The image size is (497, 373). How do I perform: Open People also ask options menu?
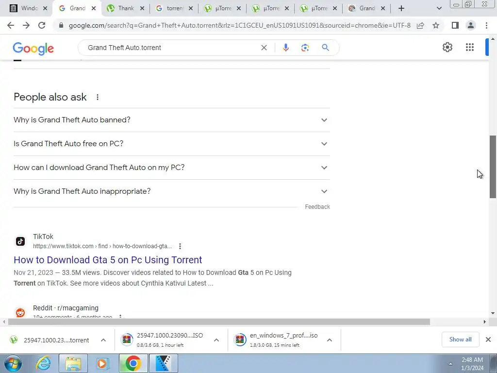pos(97,97)
